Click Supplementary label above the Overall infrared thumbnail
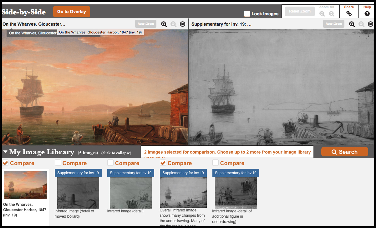 183,173
